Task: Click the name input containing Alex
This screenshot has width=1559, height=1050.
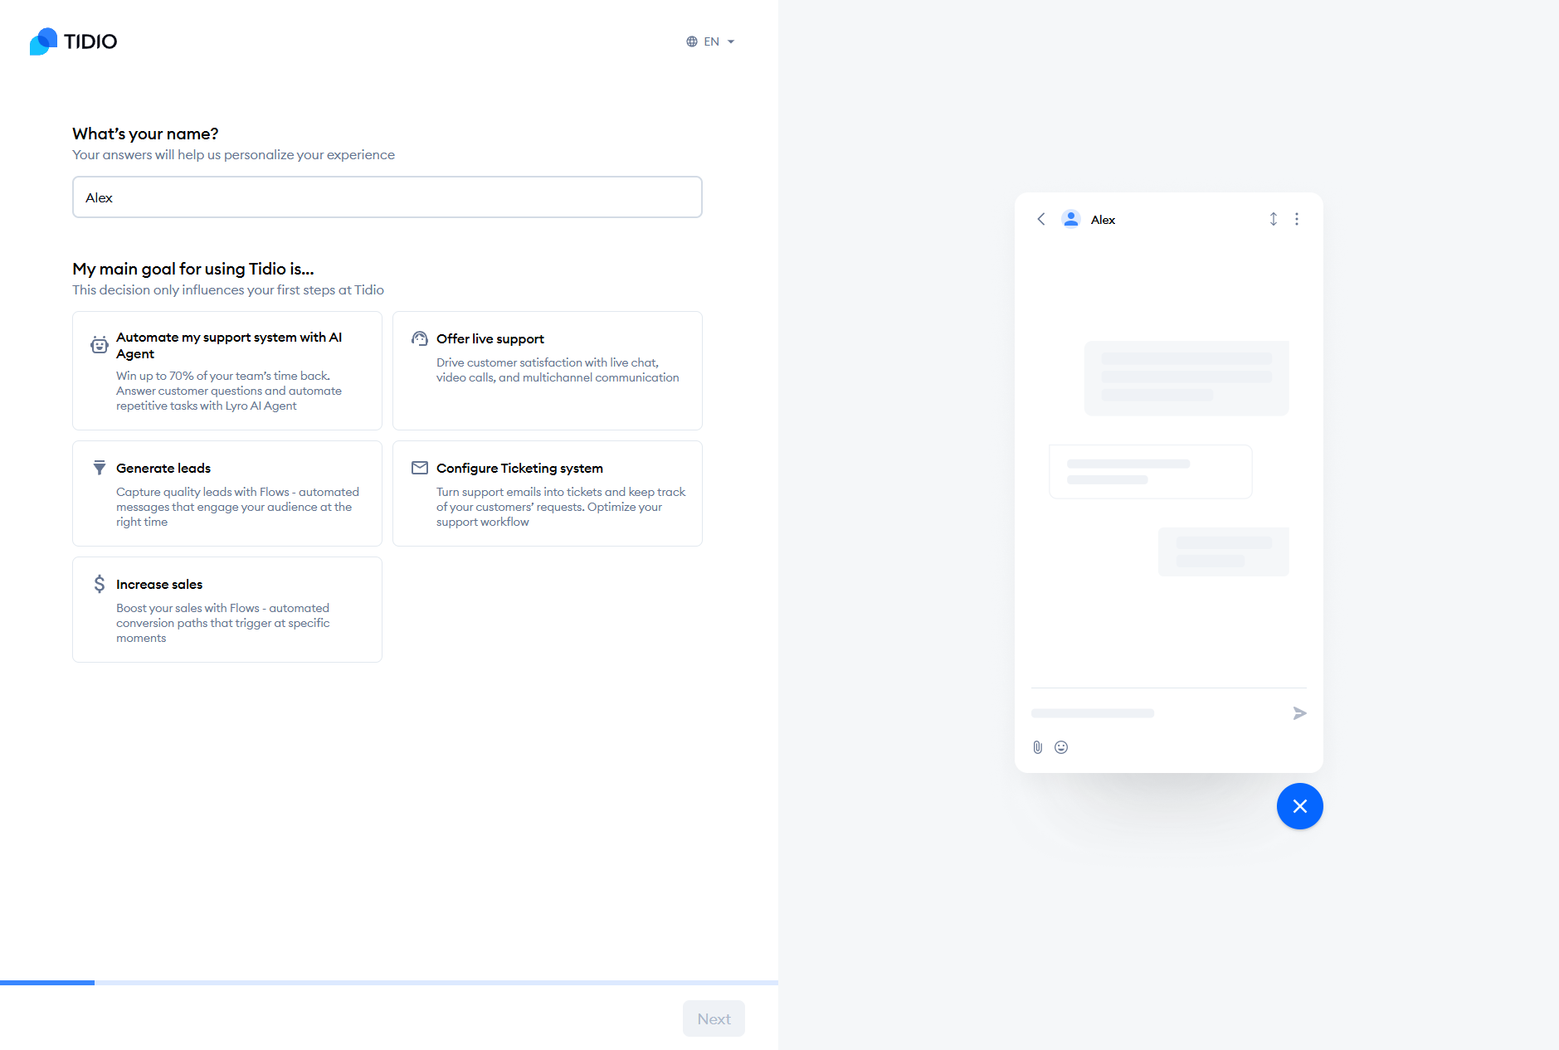Action: point(387,197)
